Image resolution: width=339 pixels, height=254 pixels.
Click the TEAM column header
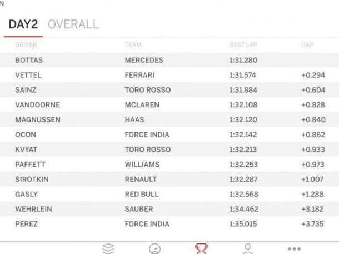(133, 45)
